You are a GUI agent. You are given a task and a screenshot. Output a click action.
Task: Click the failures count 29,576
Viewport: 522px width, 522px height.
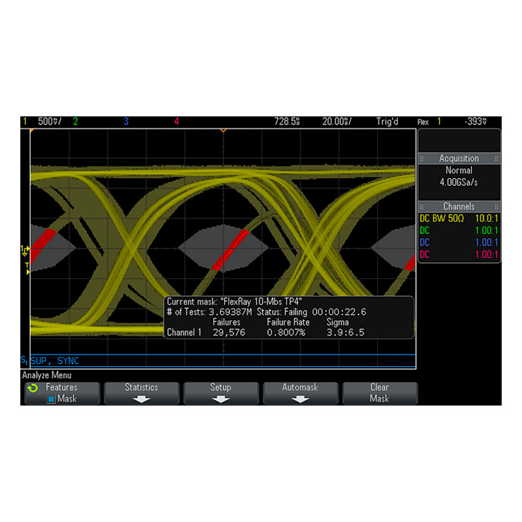229,332
